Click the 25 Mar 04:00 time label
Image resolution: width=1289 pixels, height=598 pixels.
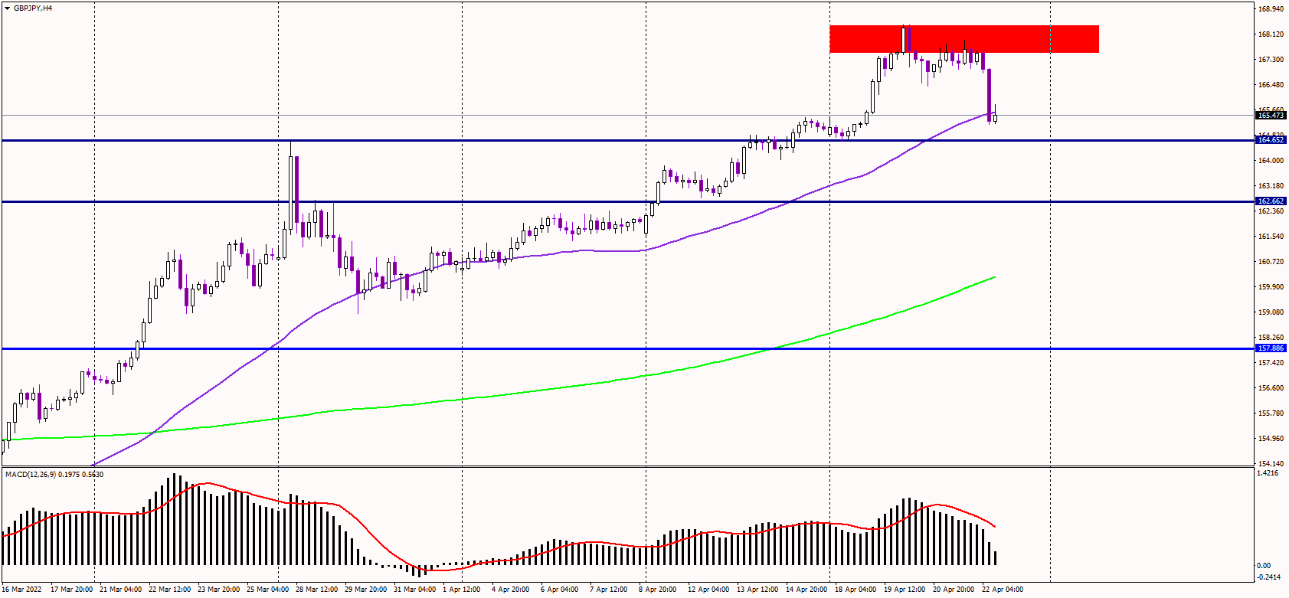coord(268,590)
